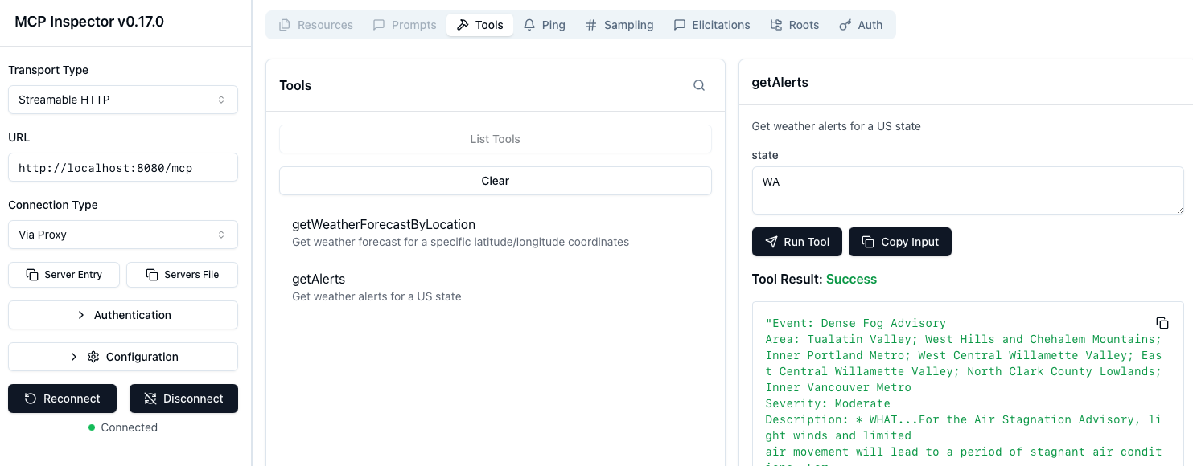Switch to the Sampling tab
The image size is (1193, 466).
[619, 25]
